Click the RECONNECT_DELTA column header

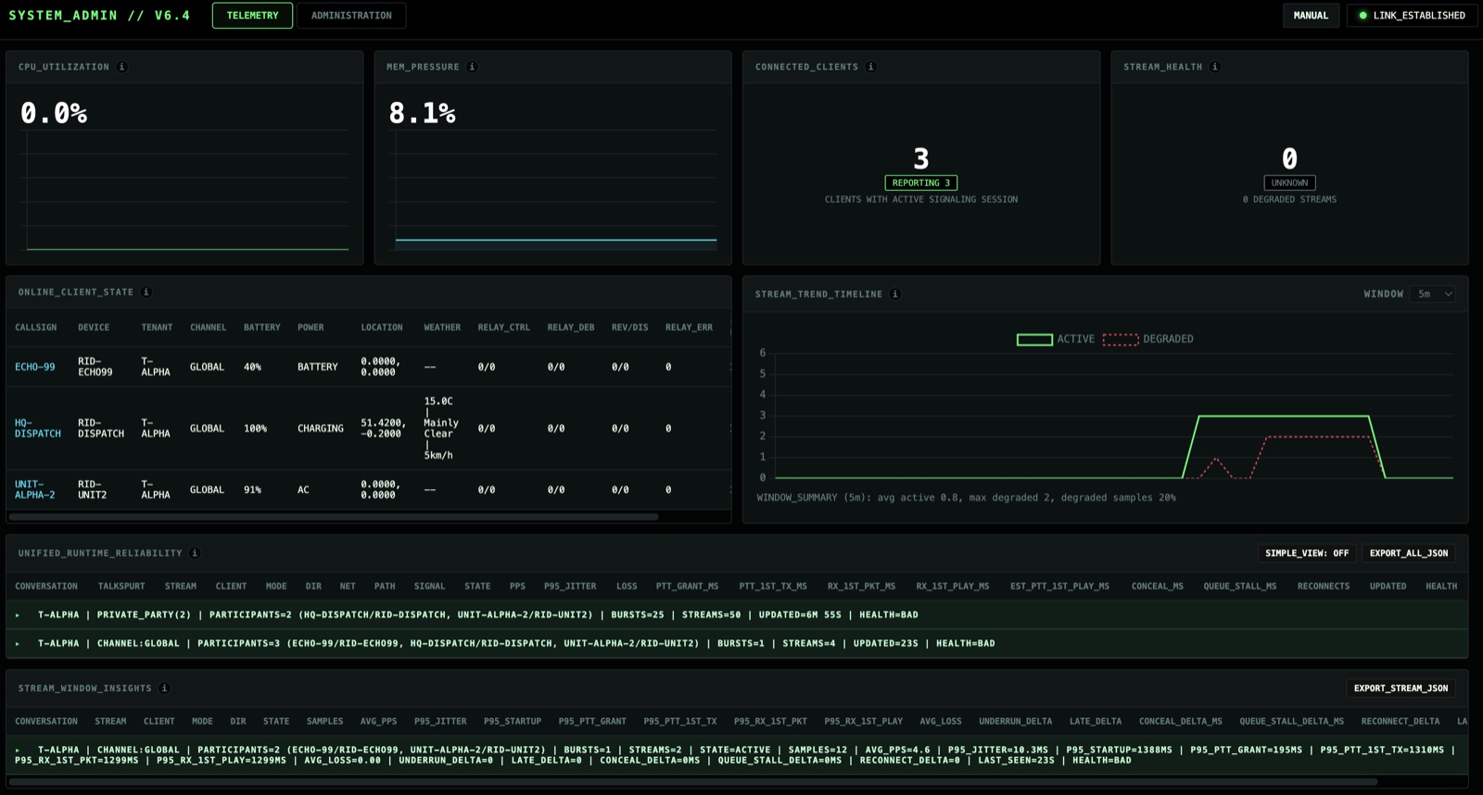click(x=1401, y=721)
